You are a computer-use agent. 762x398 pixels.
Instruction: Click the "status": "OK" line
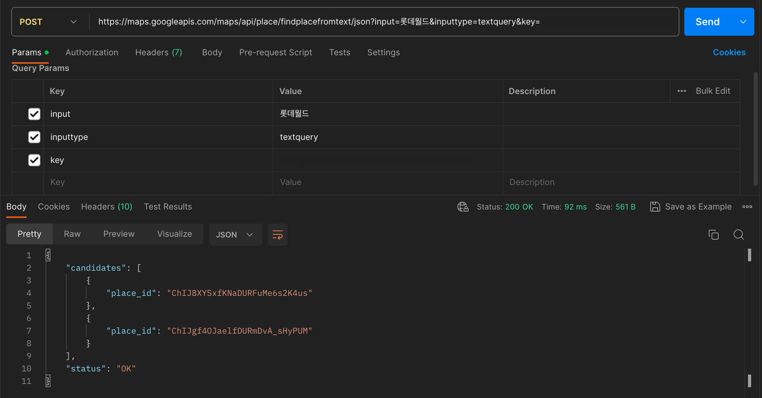(x=101, y=369)
